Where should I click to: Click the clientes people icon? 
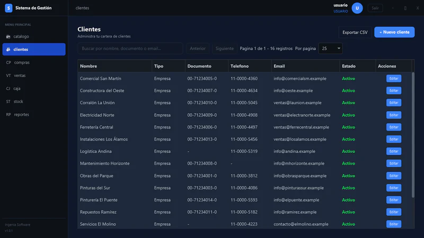point(8,49)
